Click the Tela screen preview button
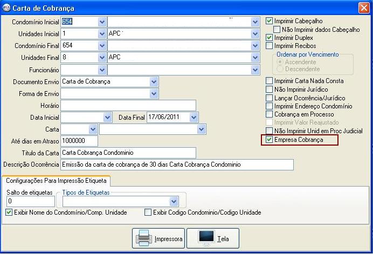 212,238
